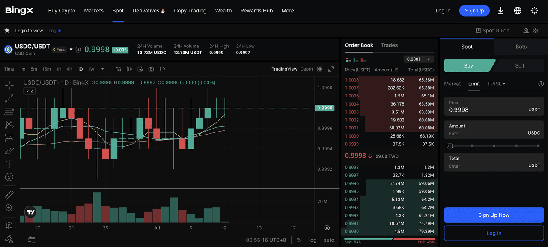Click the Amount USDC input field

point(494,130)
